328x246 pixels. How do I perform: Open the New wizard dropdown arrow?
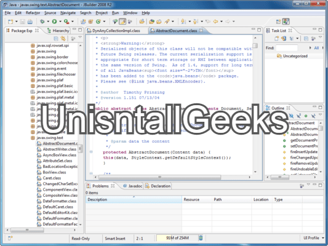click(17, 22)
